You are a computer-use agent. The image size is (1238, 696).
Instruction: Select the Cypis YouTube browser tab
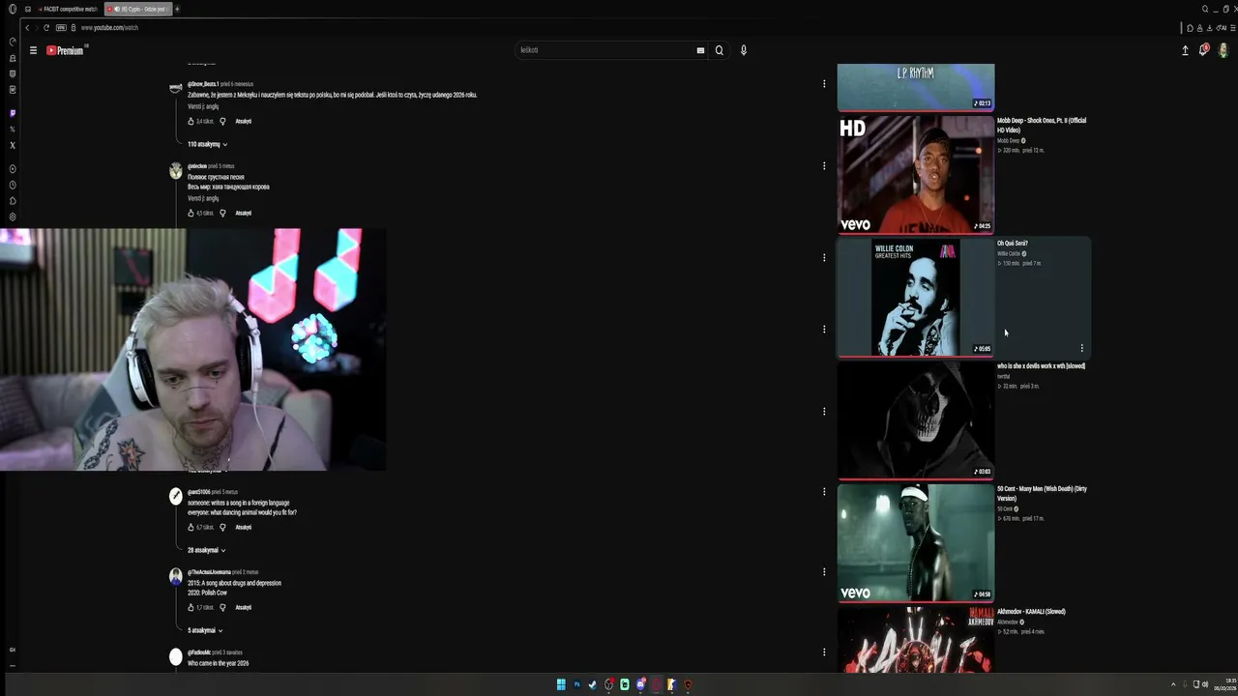tap(136, 9)
